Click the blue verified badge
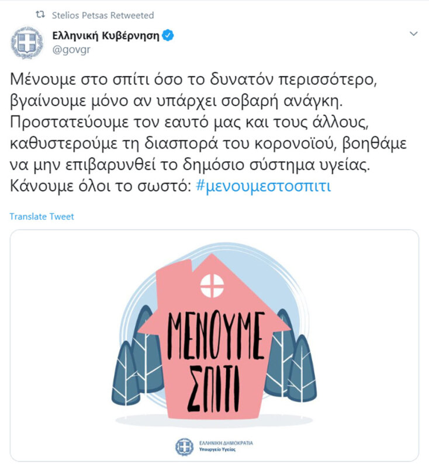Screen dimensions: 429x464 [168, 35]
